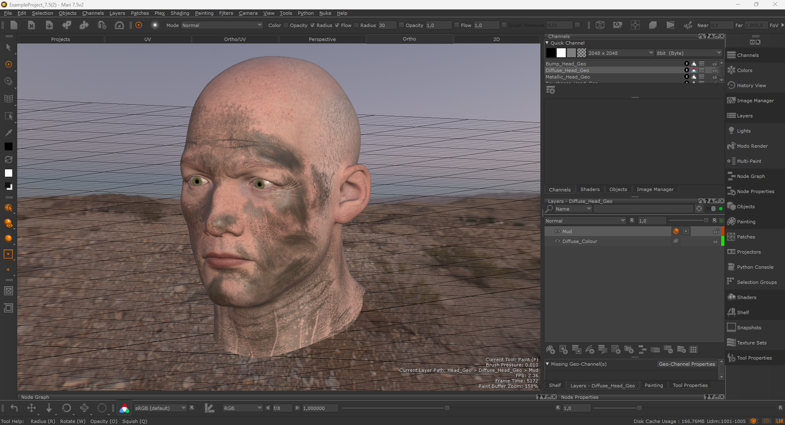The height and width of the screenshot is (425, 785).
Task: Open the bake settings gear icon
Action: tap(102, 25)
